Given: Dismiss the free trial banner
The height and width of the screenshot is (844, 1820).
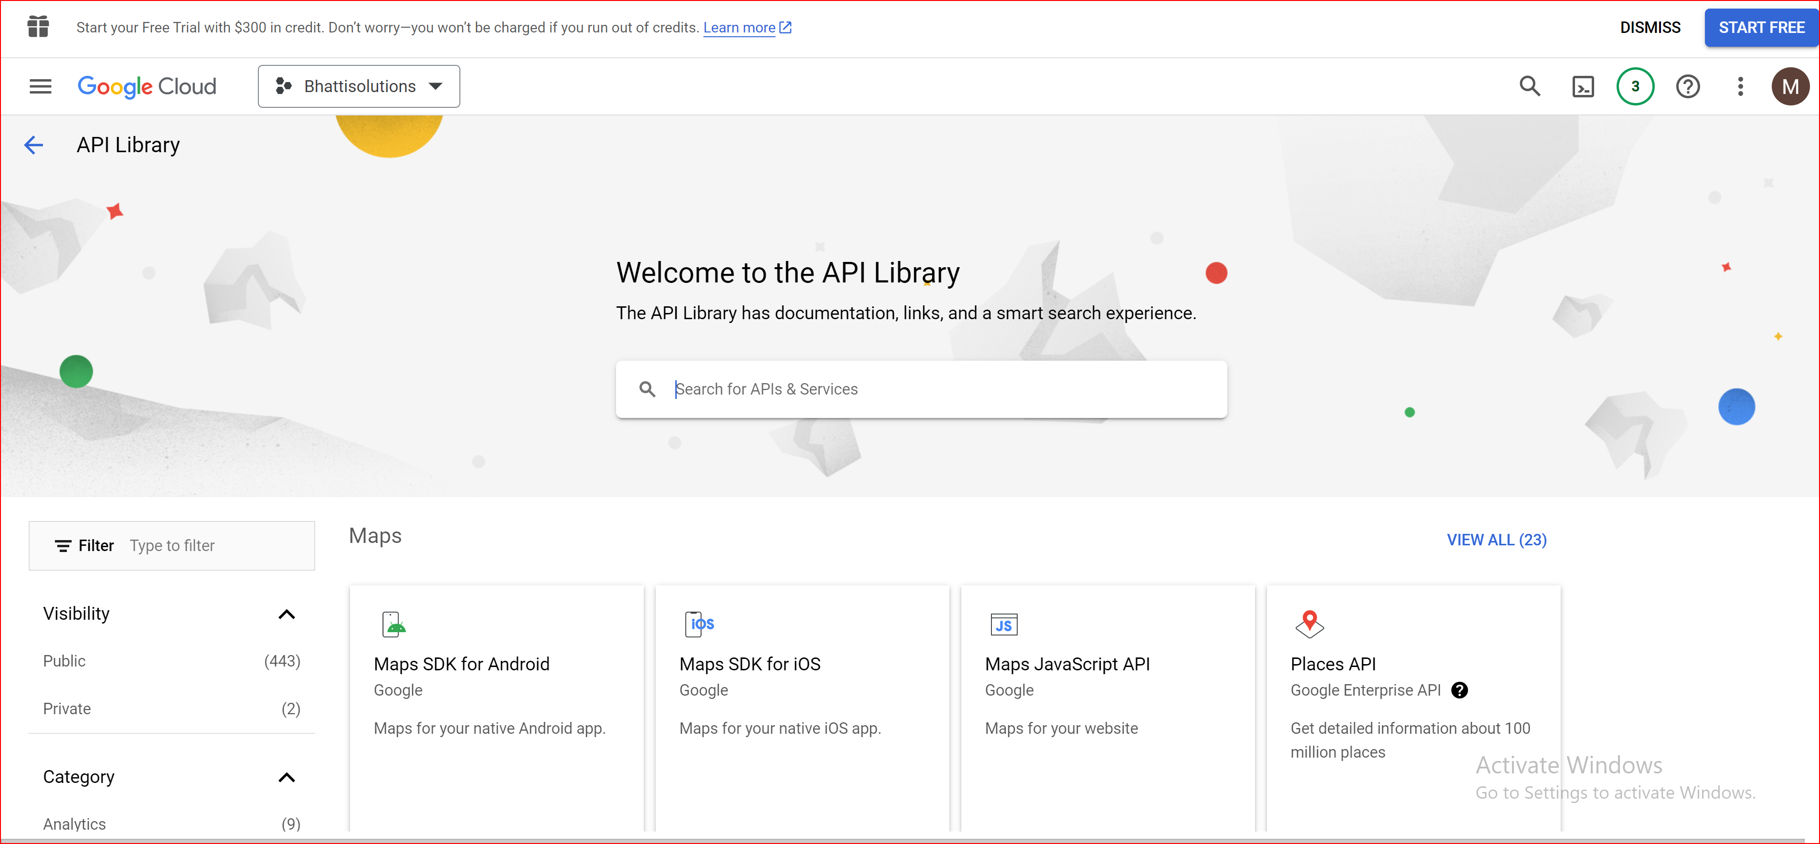Looking at the screenshot, I should [x=1650, y=28].
